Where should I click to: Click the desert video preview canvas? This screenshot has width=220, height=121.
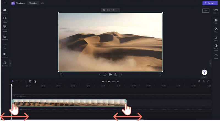point(111,42)
